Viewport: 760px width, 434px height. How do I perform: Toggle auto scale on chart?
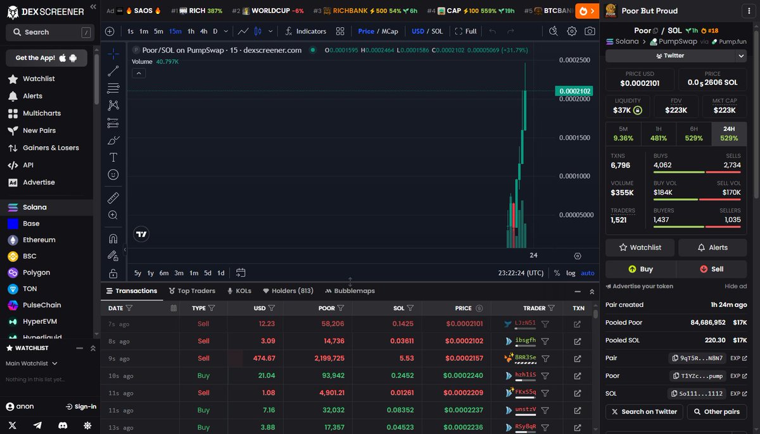tap(588, 273)
